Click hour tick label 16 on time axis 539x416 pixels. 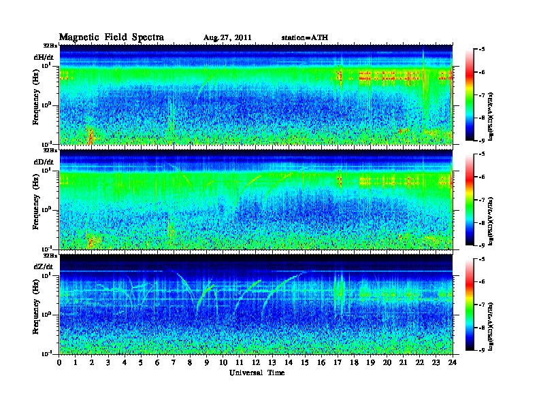(x=321, y=362)
